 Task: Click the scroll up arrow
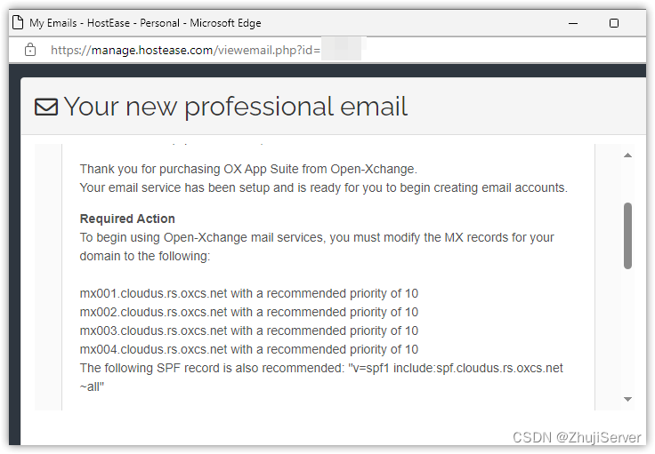[627, 155]
